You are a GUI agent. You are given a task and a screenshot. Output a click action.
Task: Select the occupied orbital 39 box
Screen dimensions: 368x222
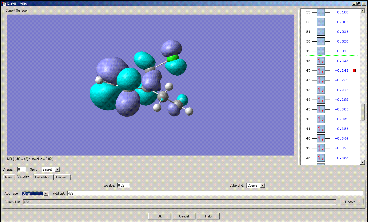[x=321, y=148]
